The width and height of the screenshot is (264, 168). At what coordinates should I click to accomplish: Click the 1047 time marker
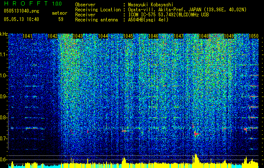pos(178,36)
